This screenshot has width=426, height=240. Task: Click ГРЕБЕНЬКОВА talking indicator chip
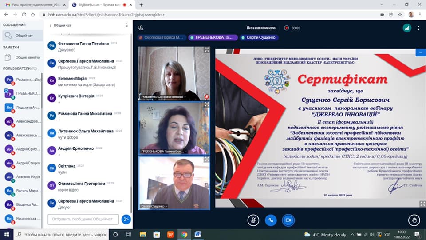(212, 38)
